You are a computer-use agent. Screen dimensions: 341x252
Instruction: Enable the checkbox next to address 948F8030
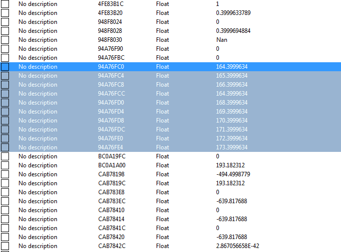click(x=5, y=40)
